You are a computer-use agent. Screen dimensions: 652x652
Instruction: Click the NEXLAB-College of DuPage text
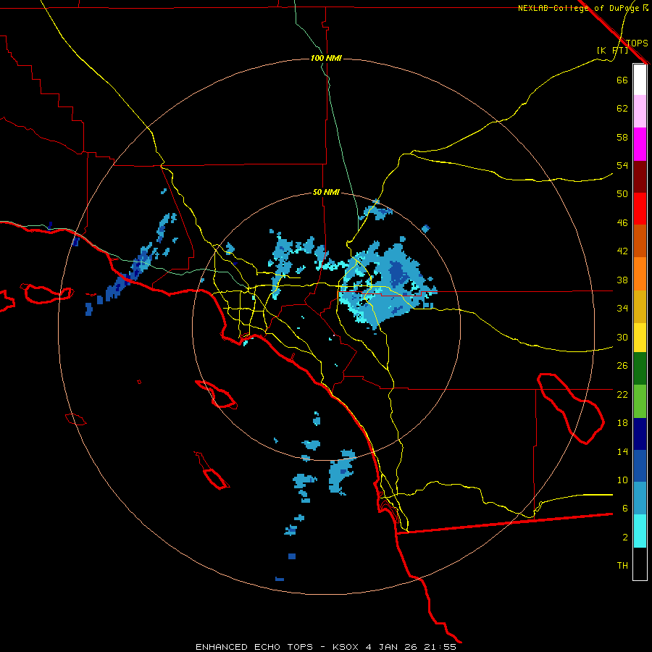pyautogui.click(x=580, y=8)
